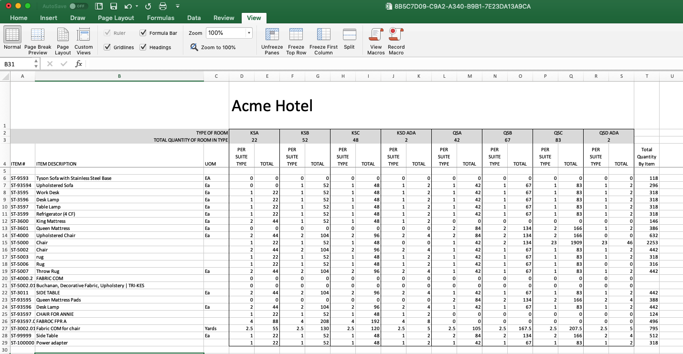Image resolution: width=683 pixels, height=354 pixels.
Task: Select the QSC room type header
Action: pos(558,133)
